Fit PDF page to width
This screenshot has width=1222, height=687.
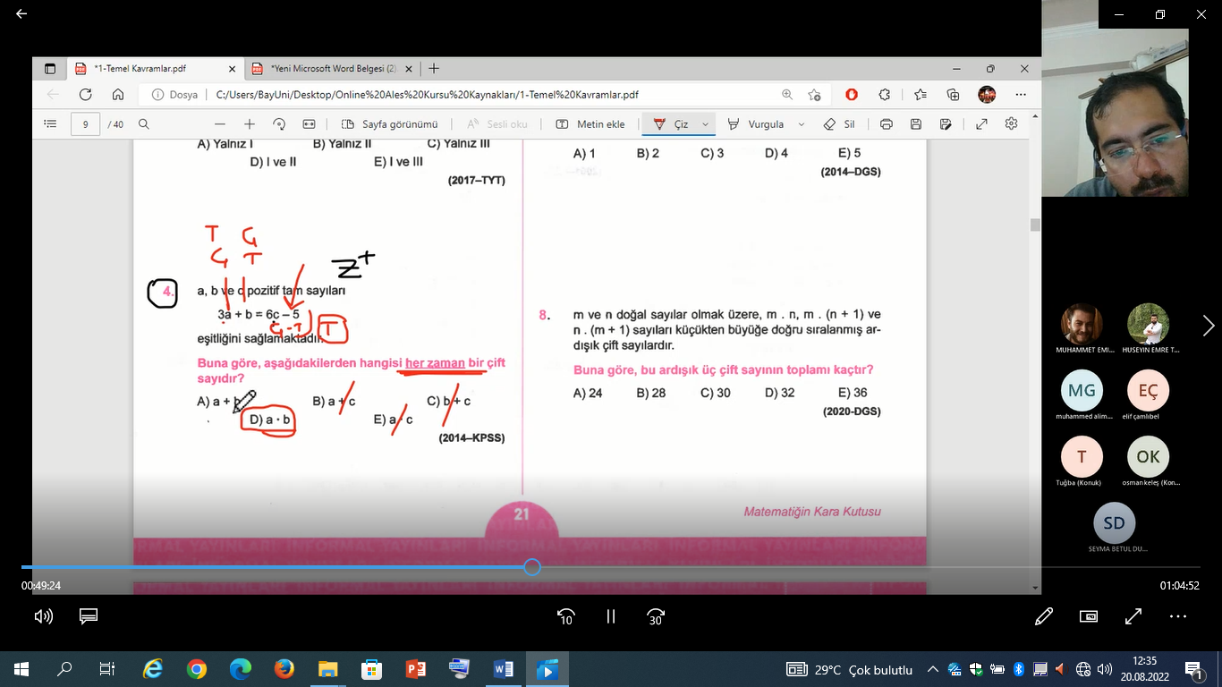(310, 124)
